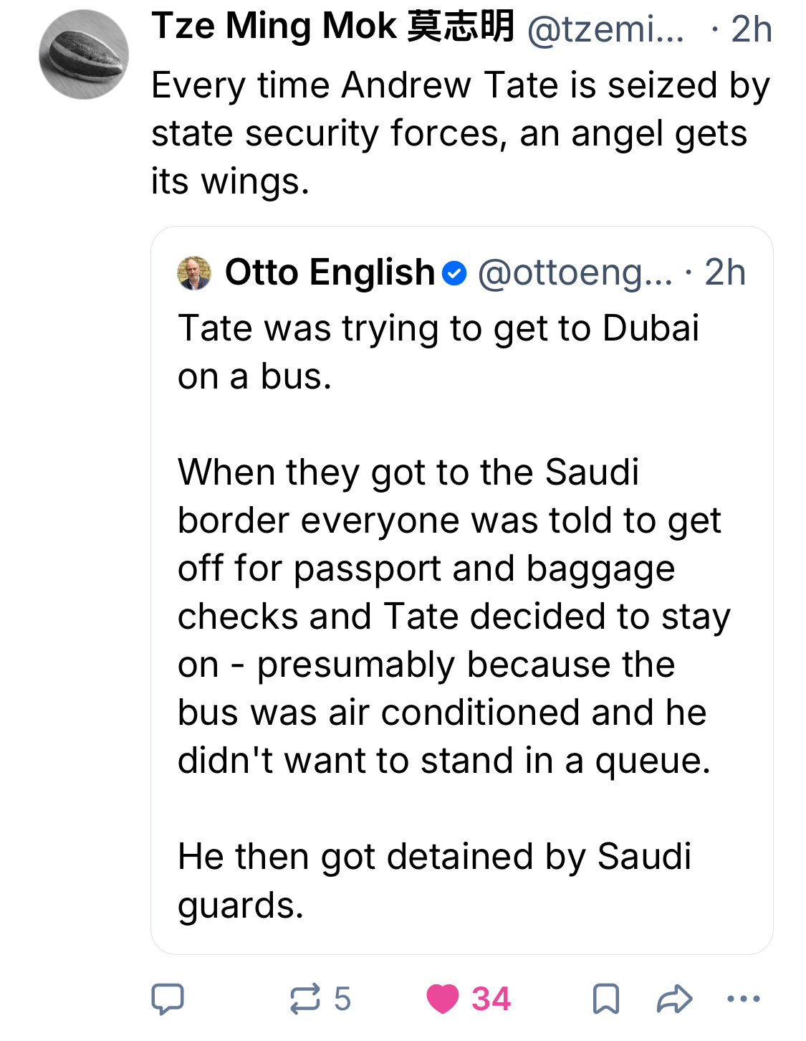View the 5 reposts count
The height and width of the screenshot is (1041, 806).
[342, 999]
